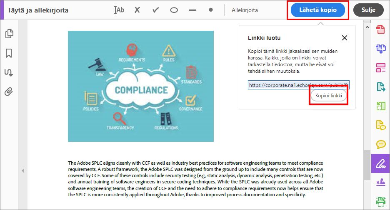Open the Export PDF tool

point(380,87)
